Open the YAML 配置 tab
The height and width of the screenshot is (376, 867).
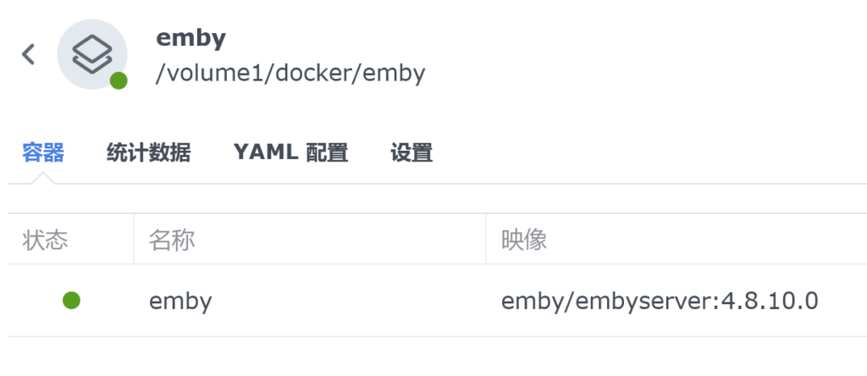coord(291,152)
